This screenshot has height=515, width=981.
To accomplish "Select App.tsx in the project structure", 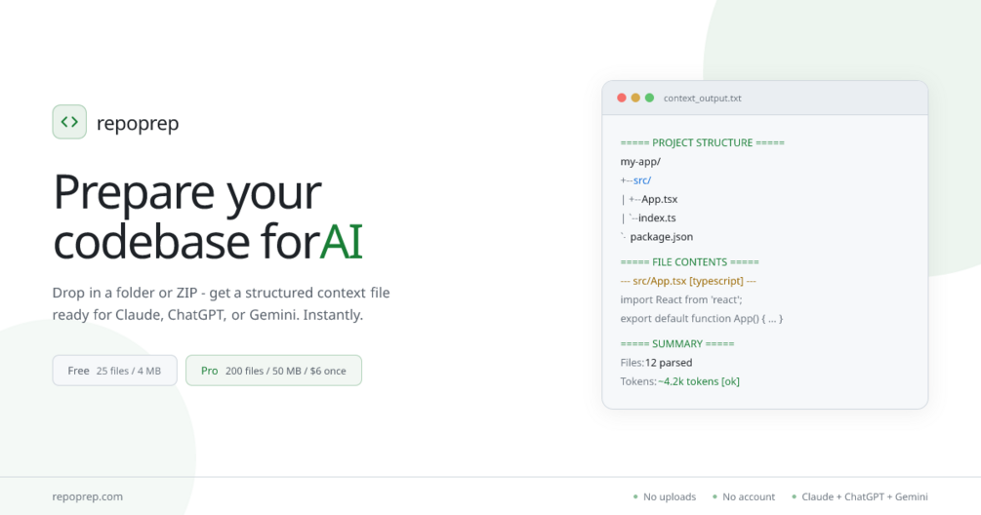I will point(660,199).
